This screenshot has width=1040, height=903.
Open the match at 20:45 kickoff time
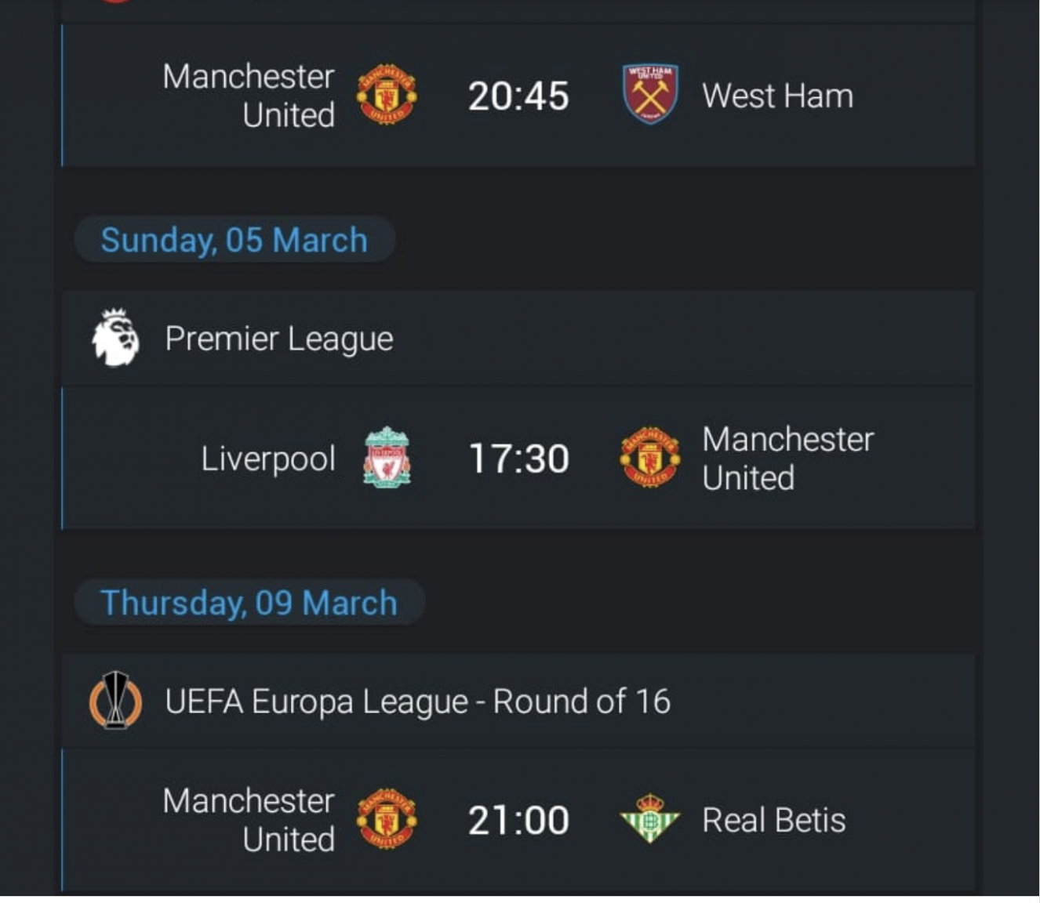click(x=518, y=96)
